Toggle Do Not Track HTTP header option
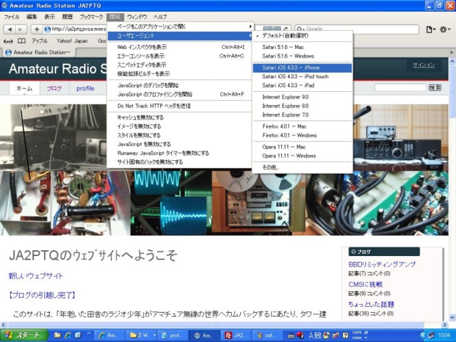Viewport: 456px width, 342px height. point(180,106)
